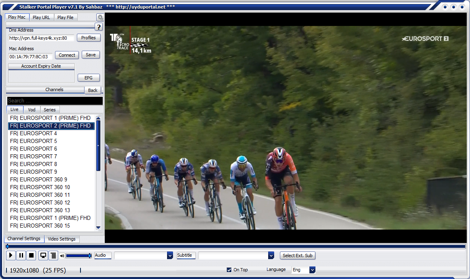Click the question mark help icon
470x279 pixels.
(99, 27)
